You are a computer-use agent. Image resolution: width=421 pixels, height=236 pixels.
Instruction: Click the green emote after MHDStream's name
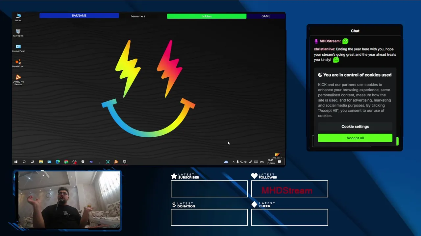(345, 41)
